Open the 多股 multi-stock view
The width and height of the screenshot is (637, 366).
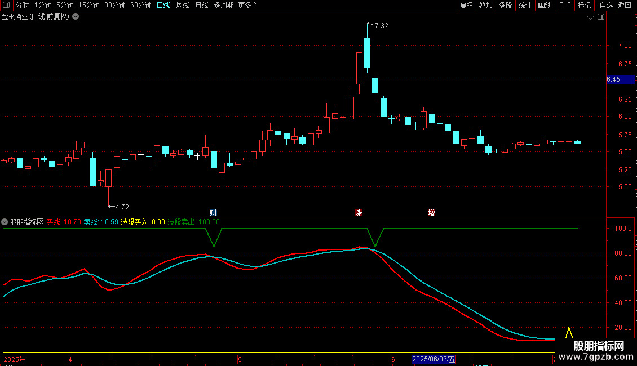coord(505,5)
